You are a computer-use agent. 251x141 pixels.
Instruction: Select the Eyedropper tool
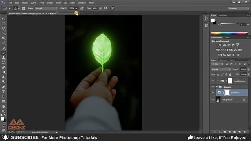[4, 43]
